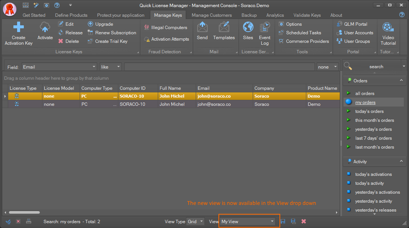Click the Send mail icon
Viewport: 409px width, 228px height.
pos(202,27)
